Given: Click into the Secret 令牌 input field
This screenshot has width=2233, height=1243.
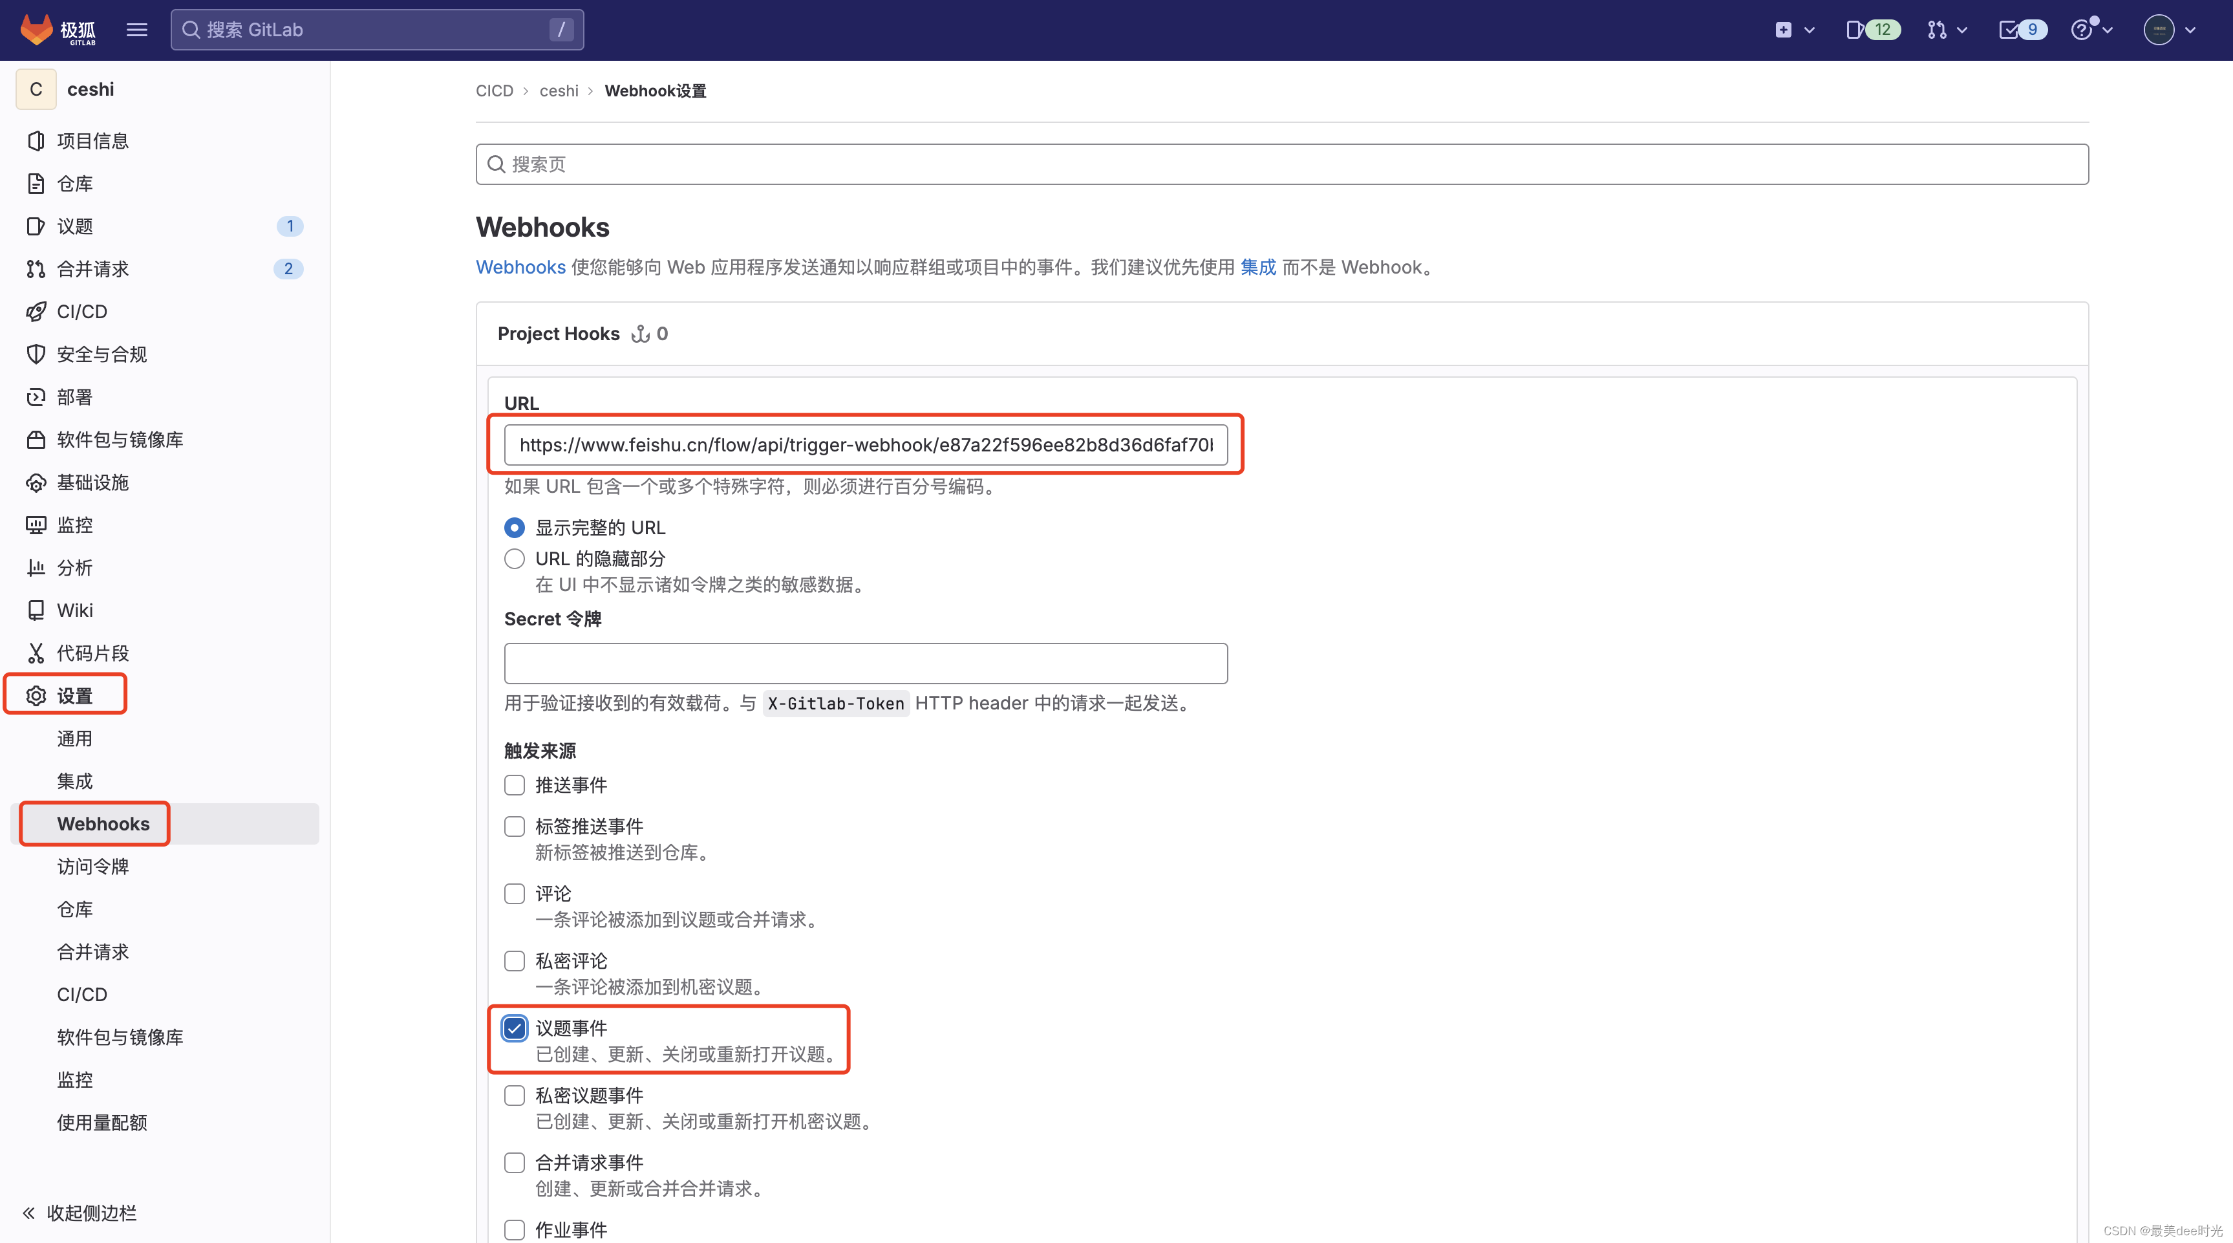Looking at the screenshot, I should pyautogui.click(x=865, y=664).
